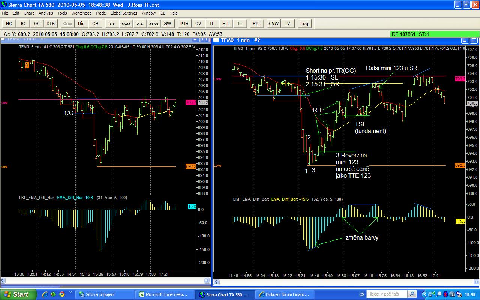Click the green quick launch icon
Viewport: 480px width, 300px height.
coord(53,294)
